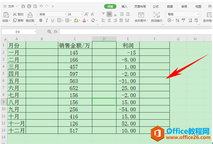This screenshot has height=144, width=213.
Task: Apply fill color bucket
Action: tap(76, 21)
